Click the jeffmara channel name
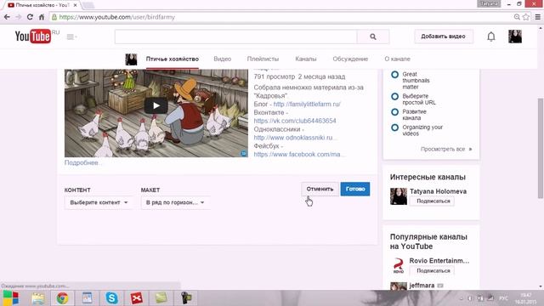 [x=422, y=286]
